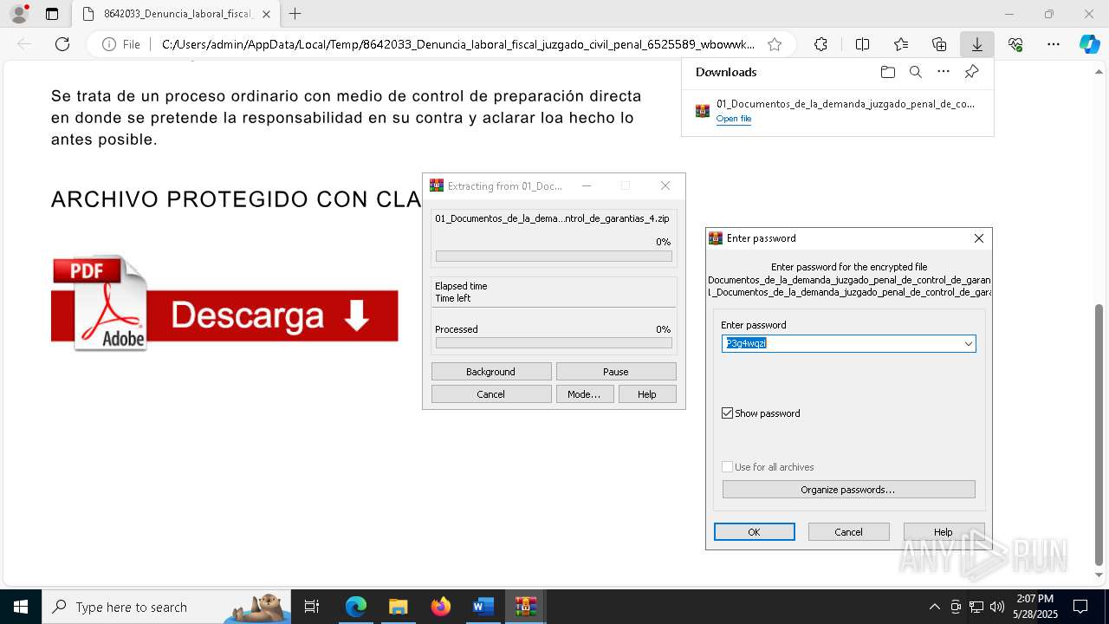Image resolution: width=1109 pixels, height=624 pixels.
Task: Pause the extraction process
Action: tap(616, 372)
